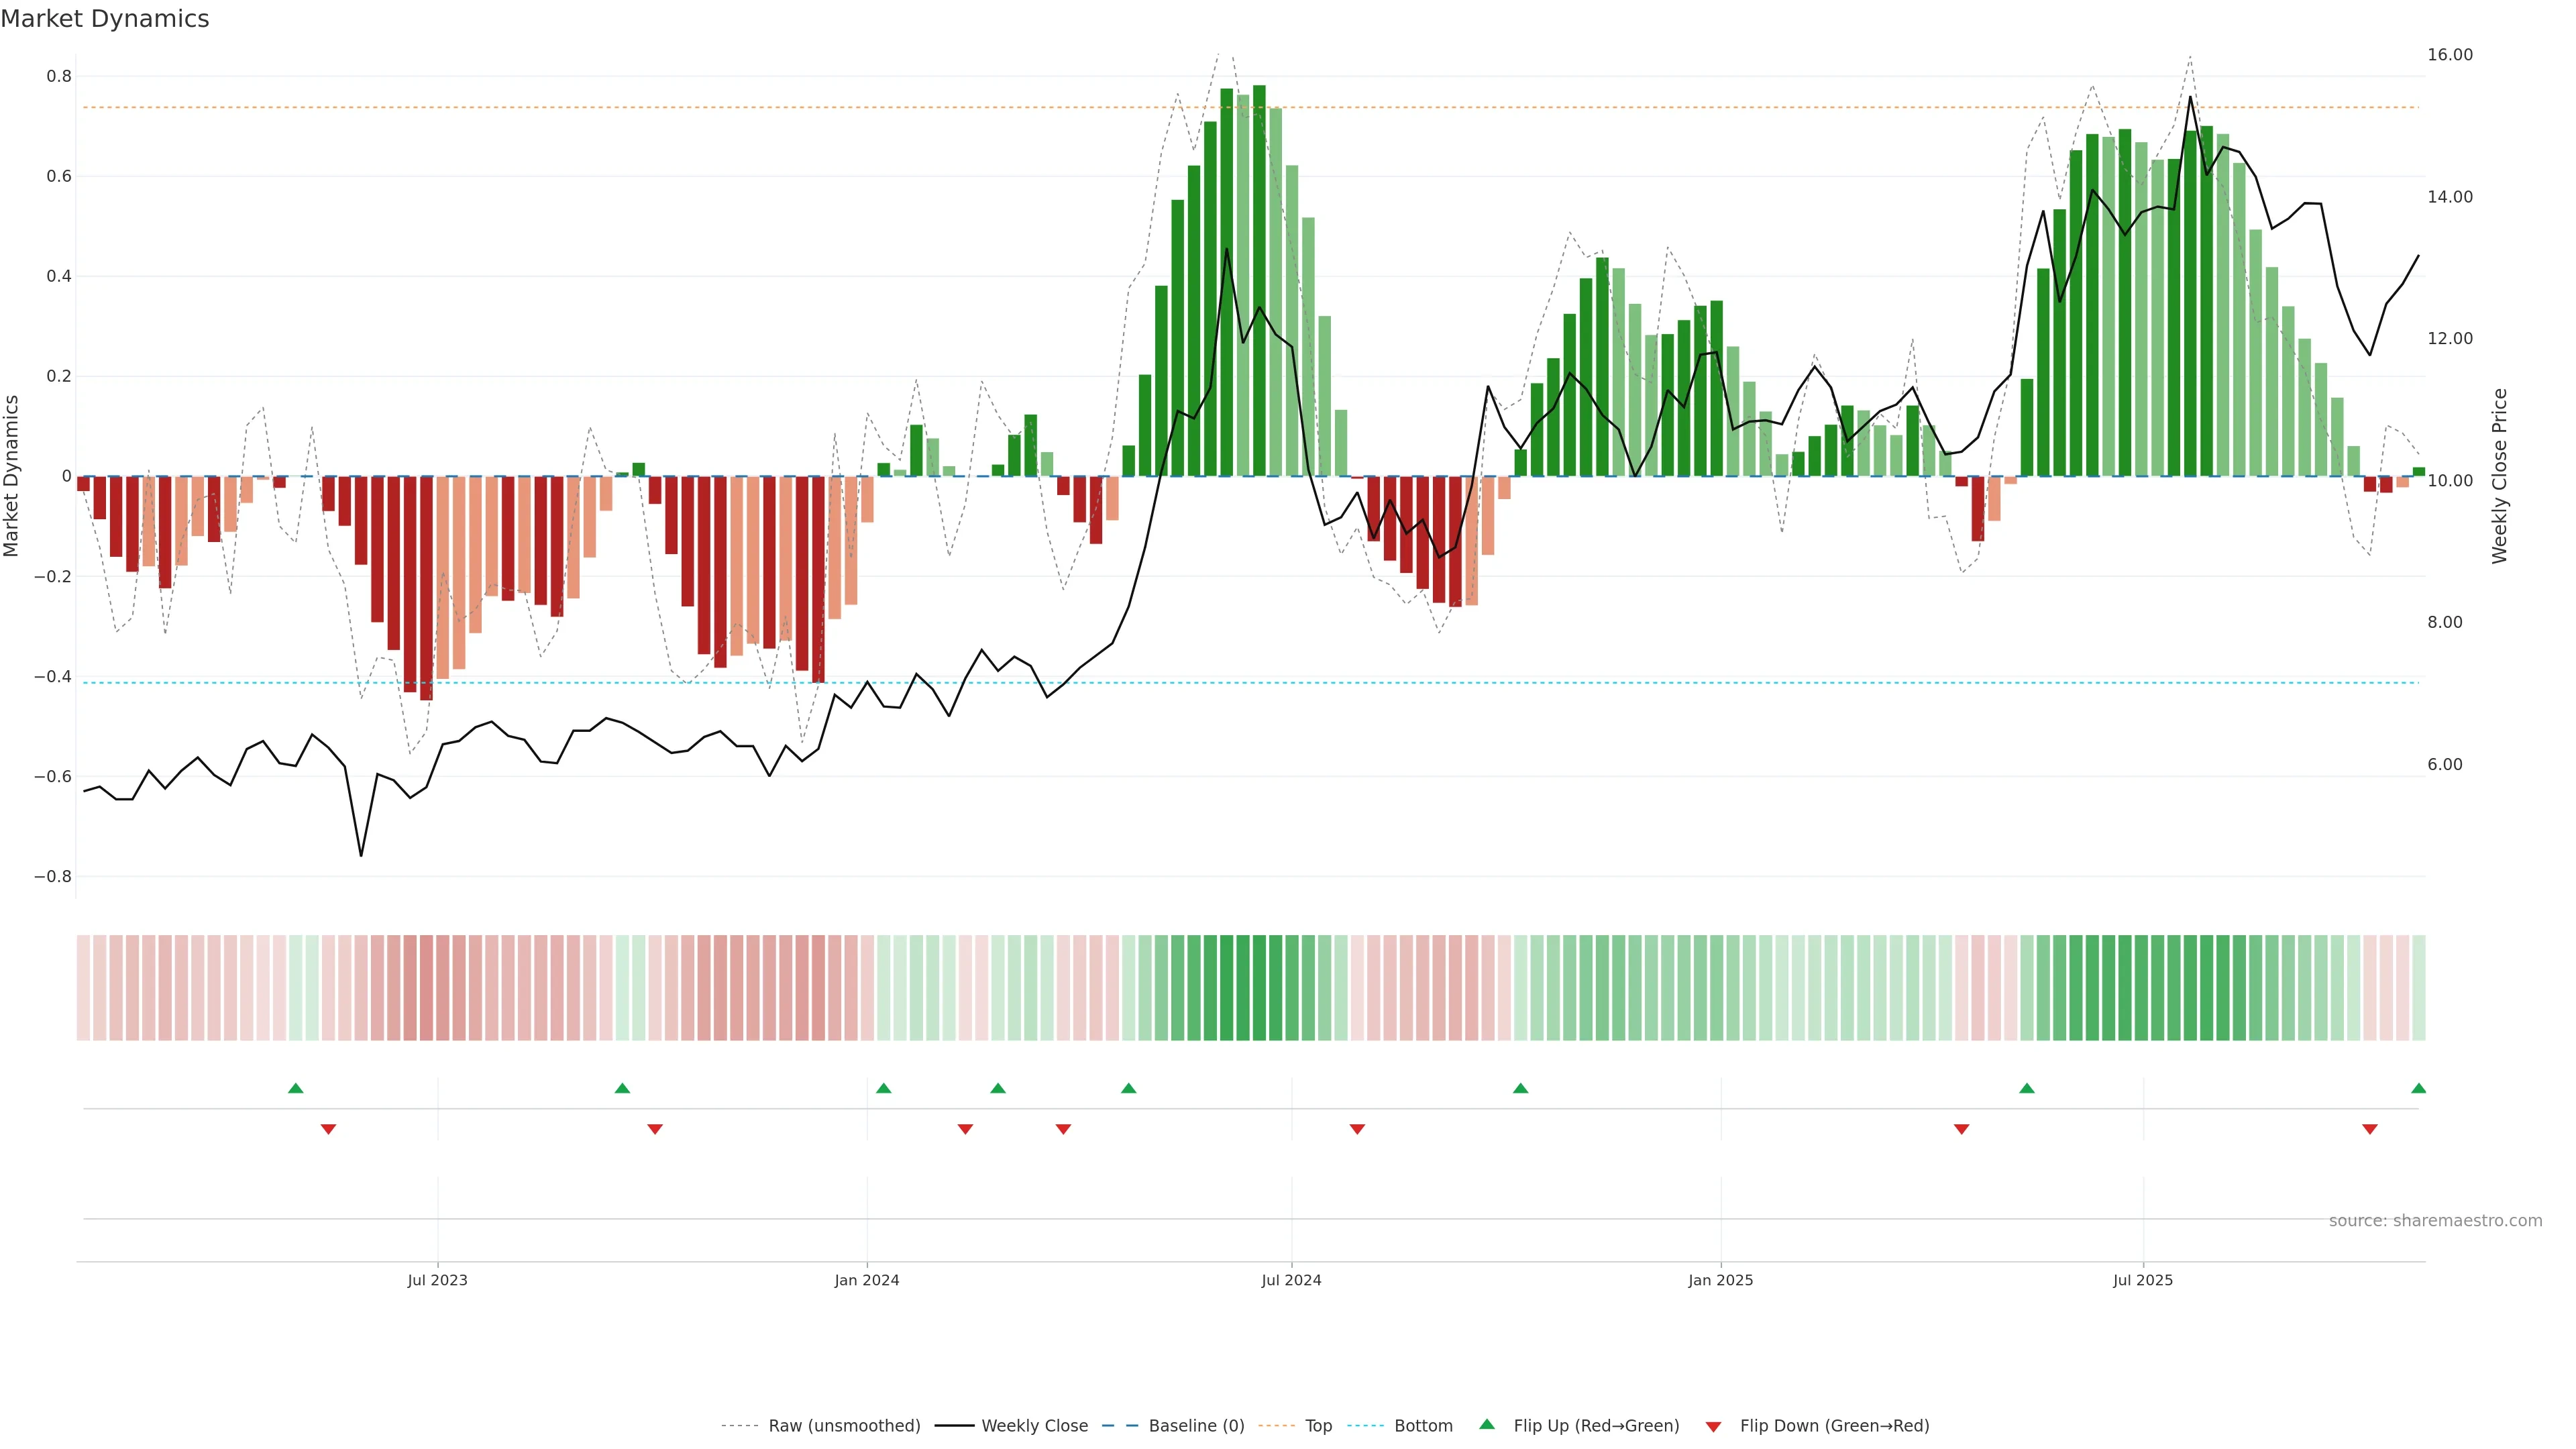Click the last red flip-down triangle marker
Screen dimensions: 2576x1449
point(2369,1129)
